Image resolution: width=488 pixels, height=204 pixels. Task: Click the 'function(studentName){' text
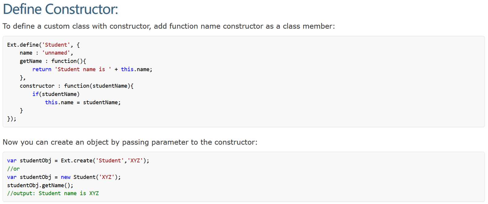point(99,86)
